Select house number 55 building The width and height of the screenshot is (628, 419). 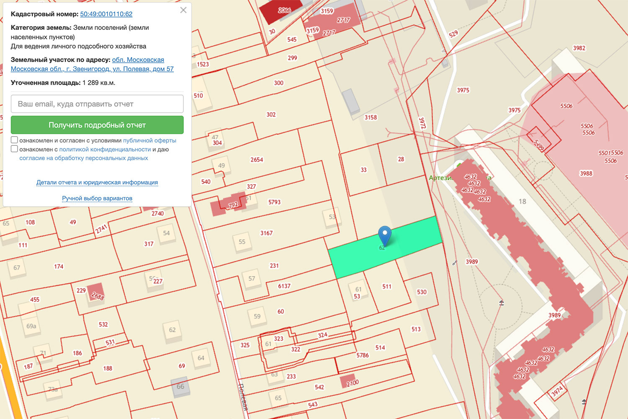tap(242, 242)
